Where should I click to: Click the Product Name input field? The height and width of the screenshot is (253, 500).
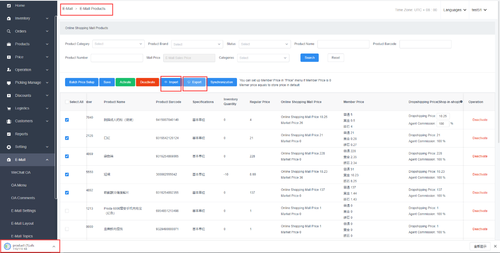[x=343, y=44]
